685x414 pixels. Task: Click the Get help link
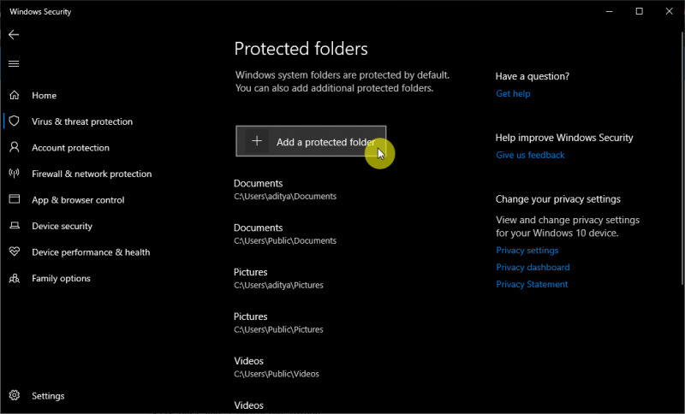tap(513, 93)
